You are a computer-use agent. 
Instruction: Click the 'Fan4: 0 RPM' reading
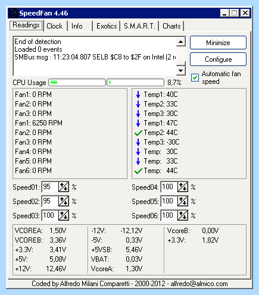click(33, 152)
